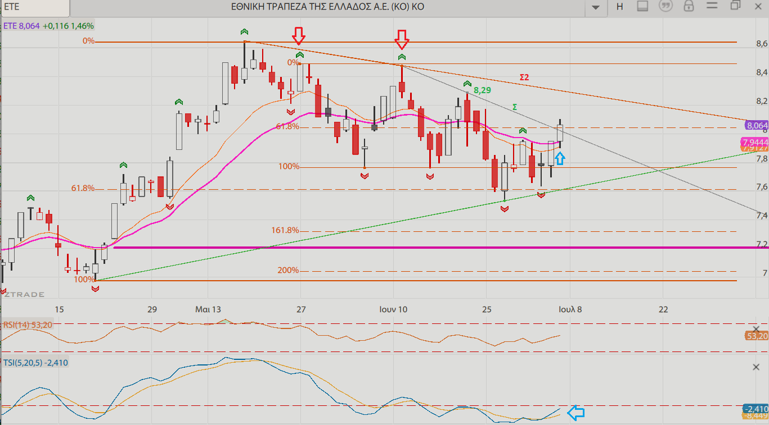Click the Ιουν 10 date label
Image resolution: width=769 pixels, height=425 pixels.
(393, 309)
